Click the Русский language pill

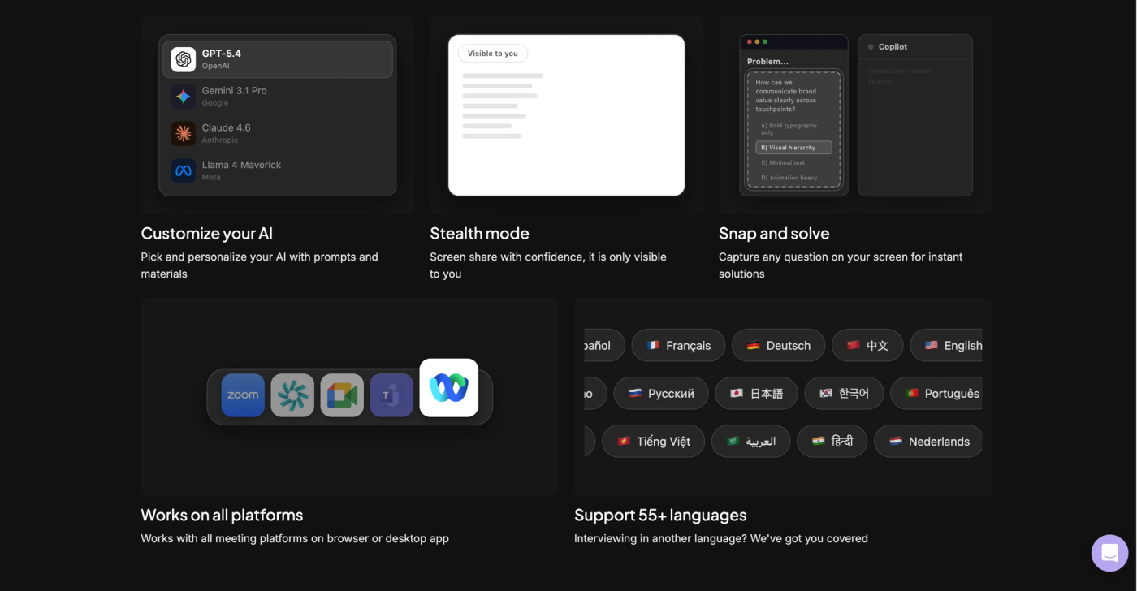point(661,393)
